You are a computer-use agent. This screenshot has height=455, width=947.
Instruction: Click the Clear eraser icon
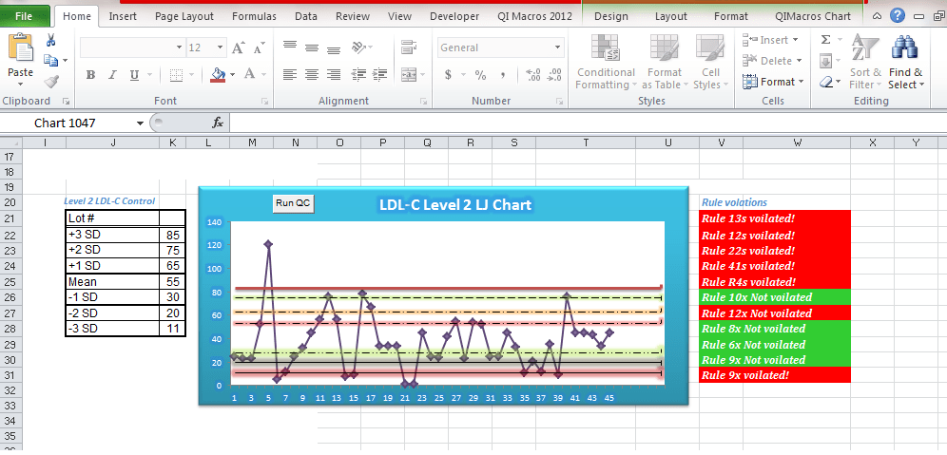[825, 81]
